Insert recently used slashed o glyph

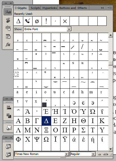coord(37,21)
